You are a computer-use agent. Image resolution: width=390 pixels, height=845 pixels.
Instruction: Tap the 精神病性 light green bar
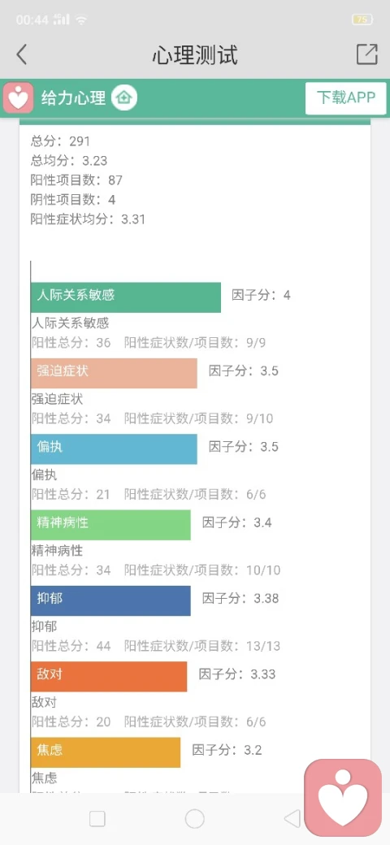point(110,525)
